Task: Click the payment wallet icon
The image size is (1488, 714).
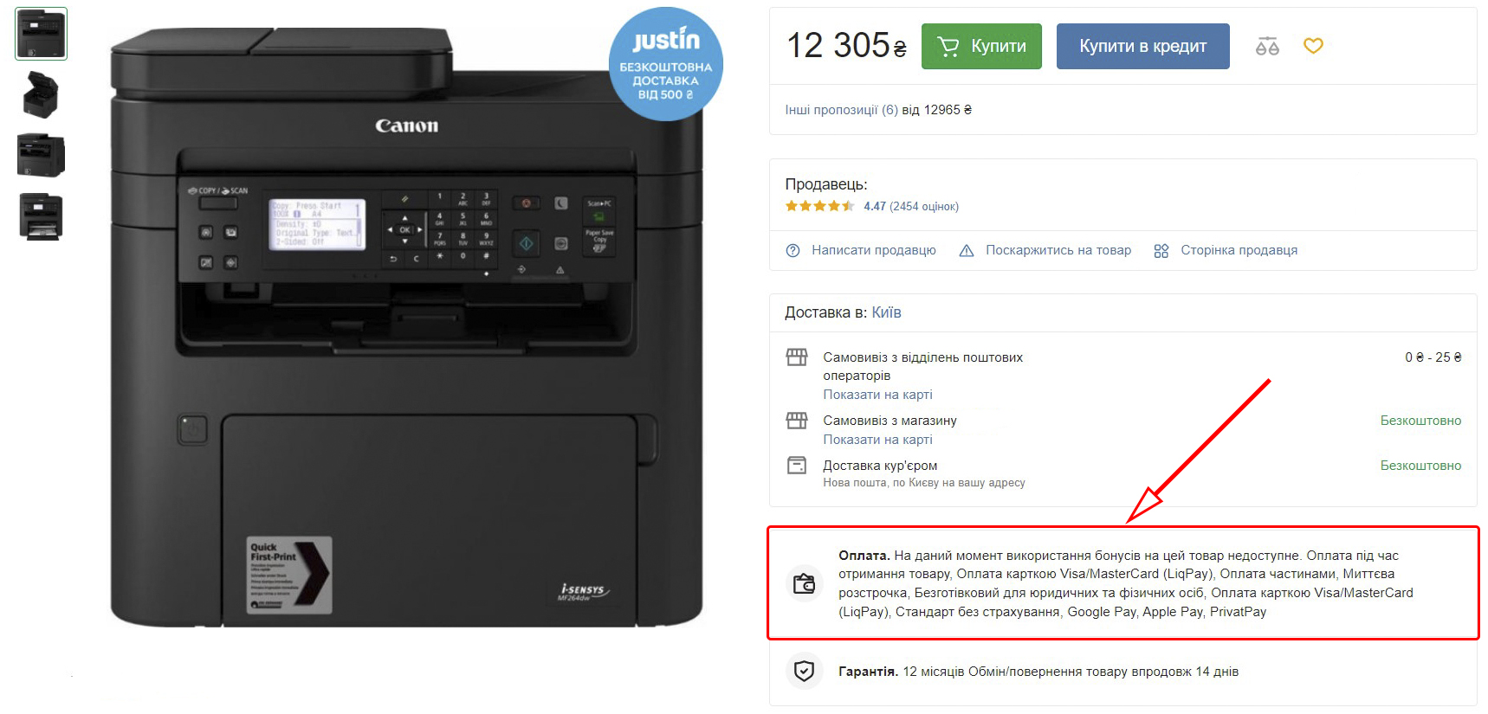Action: (804, 583)
